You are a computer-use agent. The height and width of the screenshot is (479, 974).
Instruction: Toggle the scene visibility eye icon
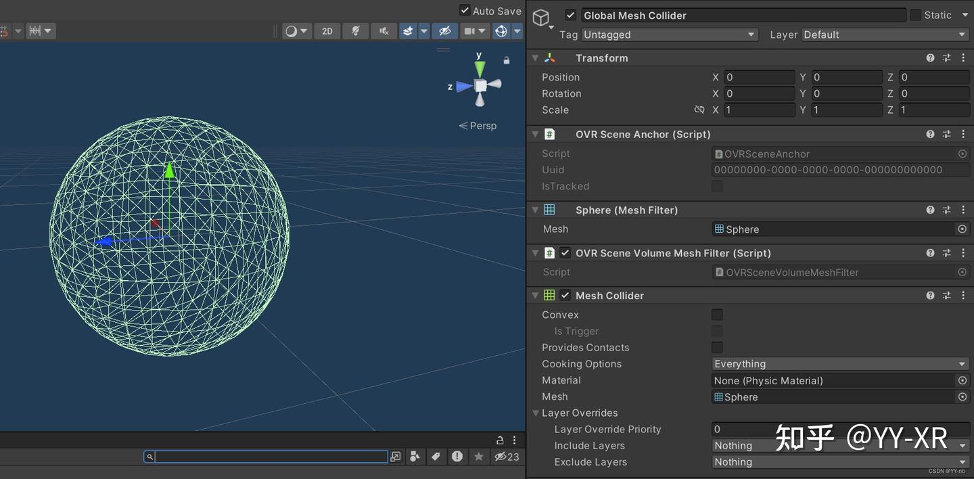point(443,30)
